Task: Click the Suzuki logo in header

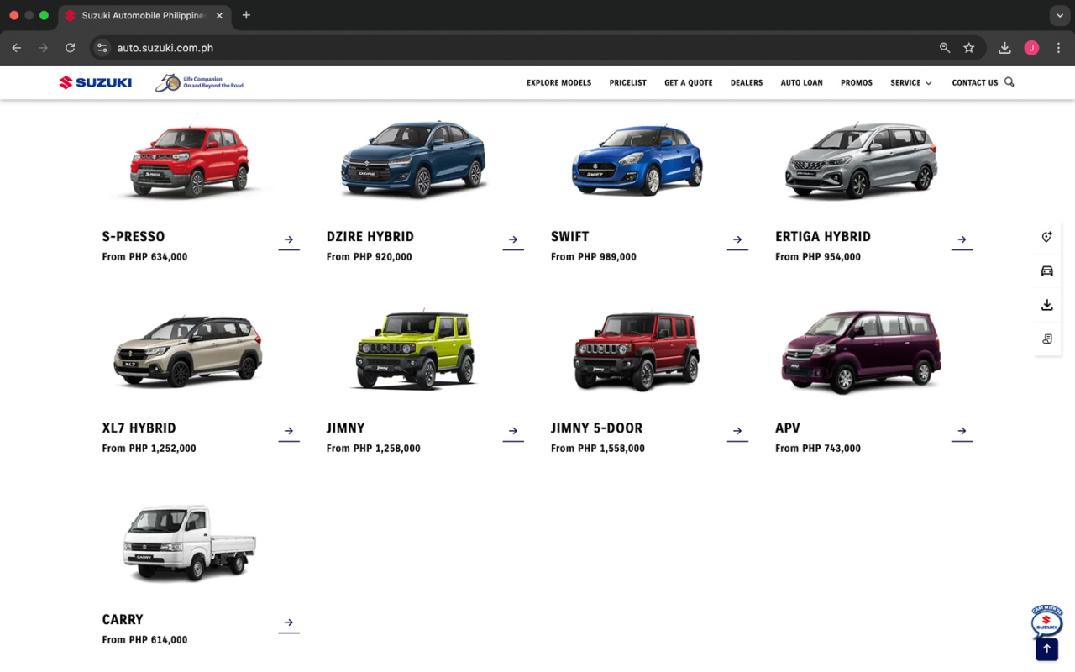Action: (x=96, y=82)
